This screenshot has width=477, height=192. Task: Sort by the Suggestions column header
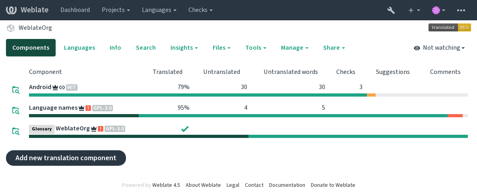click(x=393, y=72)
